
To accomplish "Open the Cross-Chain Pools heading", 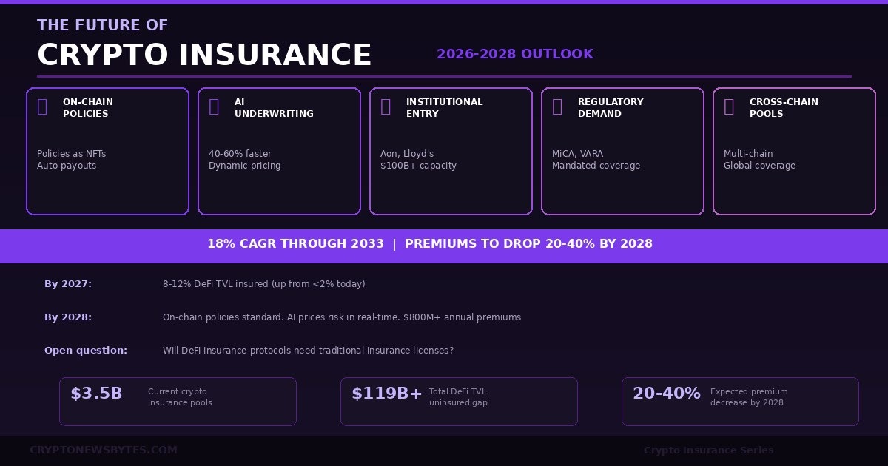I will (784, 108).
